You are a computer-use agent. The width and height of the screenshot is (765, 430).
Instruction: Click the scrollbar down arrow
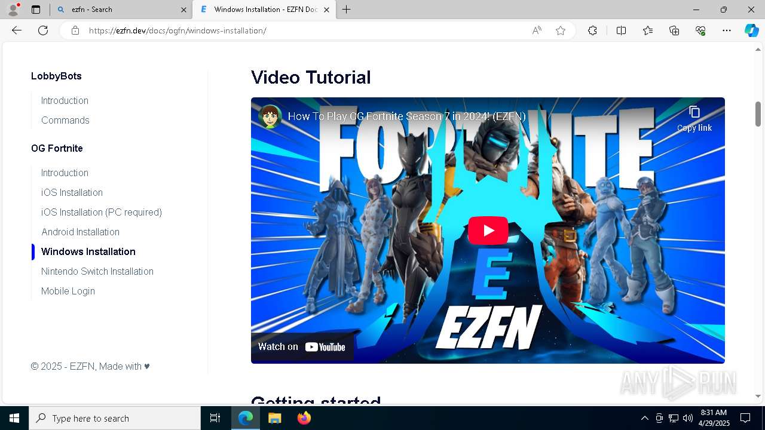758,396
